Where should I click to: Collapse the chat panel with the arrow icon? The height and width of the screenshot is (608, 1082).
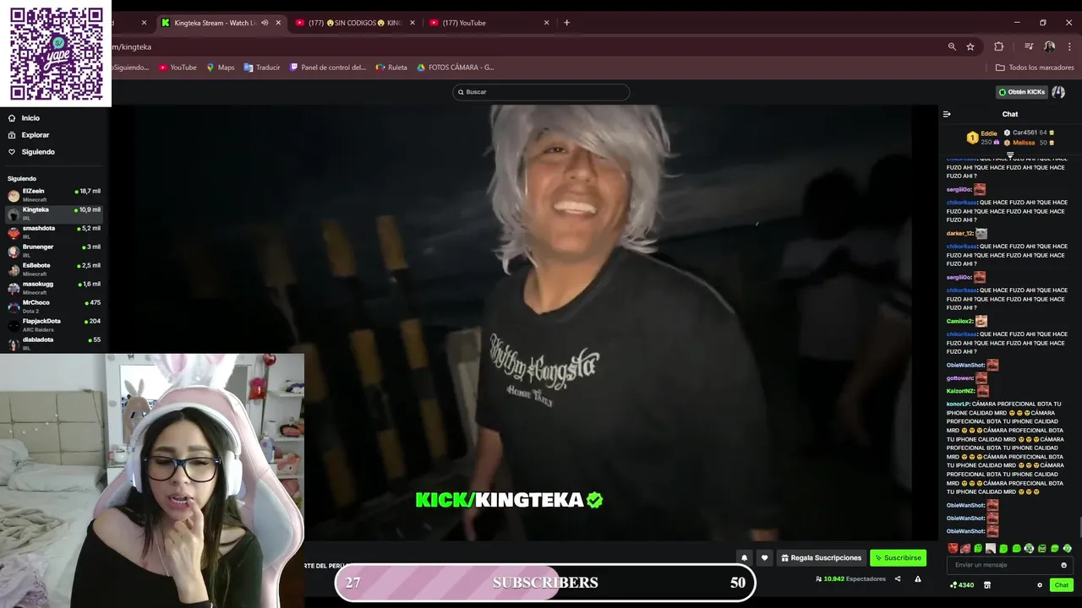click(x=947, y=114)
